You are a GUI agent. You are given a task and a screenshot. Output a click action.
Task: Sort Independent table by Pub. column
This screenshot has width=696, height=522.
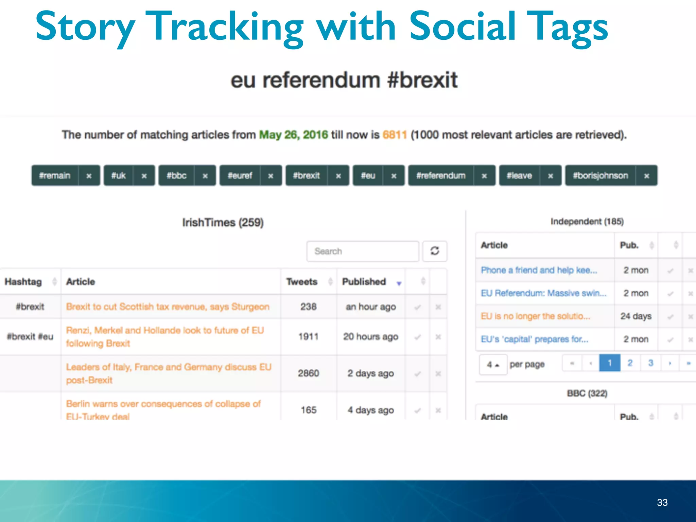tap(636, 245)
